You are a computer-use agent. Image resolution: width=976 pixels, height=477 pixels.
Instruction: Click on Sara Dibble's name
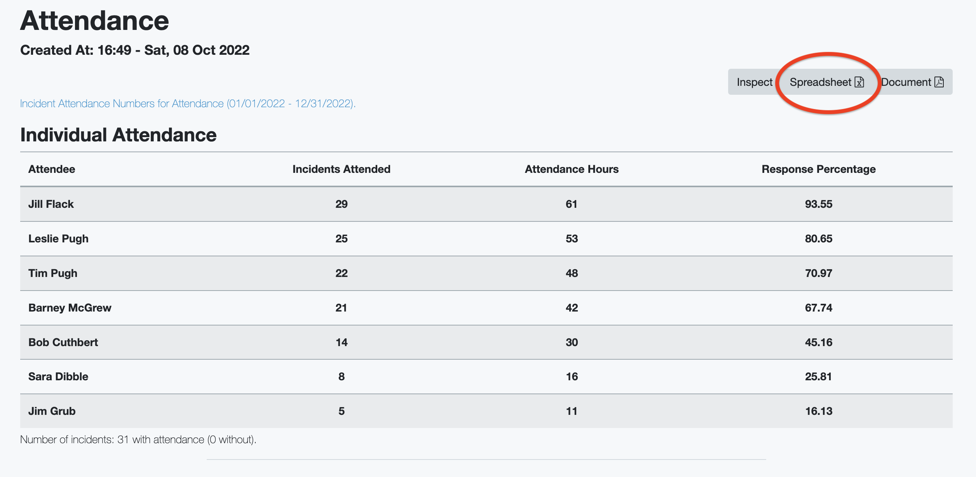click(x=58, y=377)
